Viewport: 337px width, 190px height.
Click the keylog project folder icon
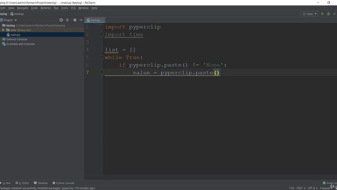tap(4, 25)
